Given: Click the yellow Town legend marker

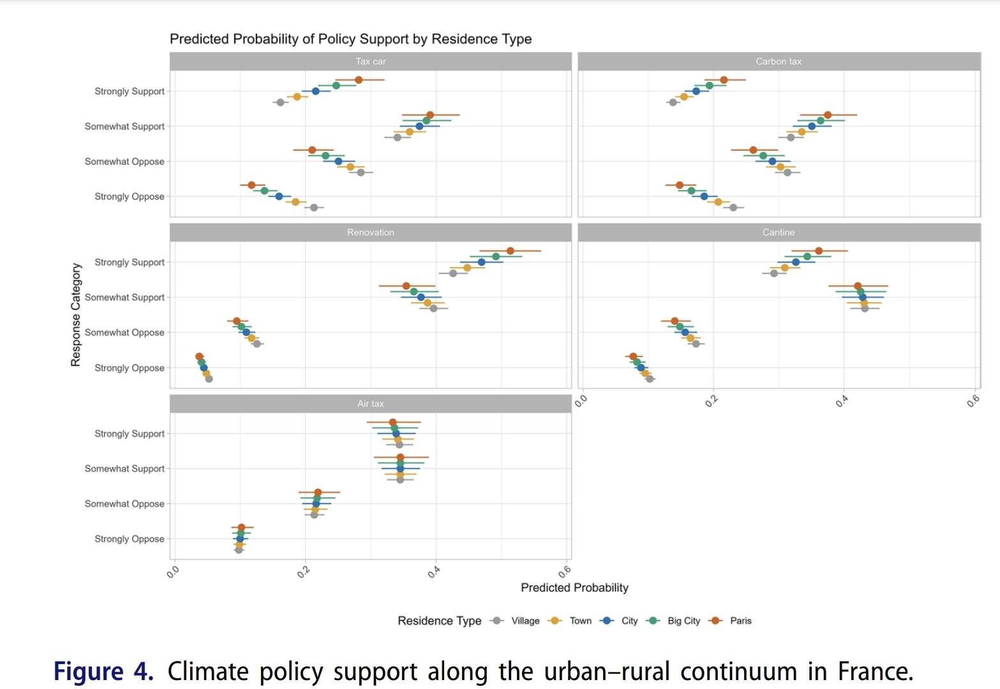Looking at the screenshot, I should (x=555, y=621).
